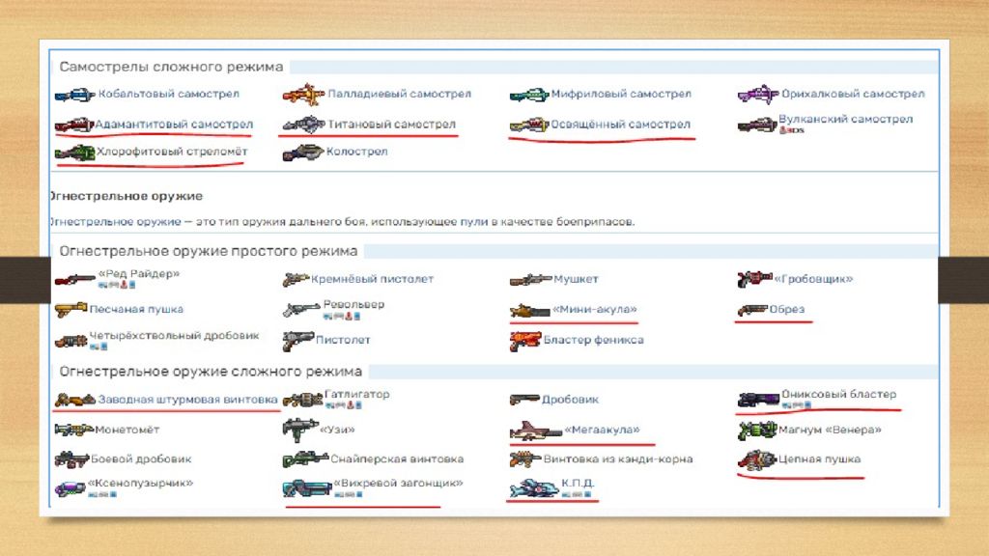Viewport: 989px width, 556px height.
Task: Go to Снайперская винтовка page link
Action: (x=397, y=459)
